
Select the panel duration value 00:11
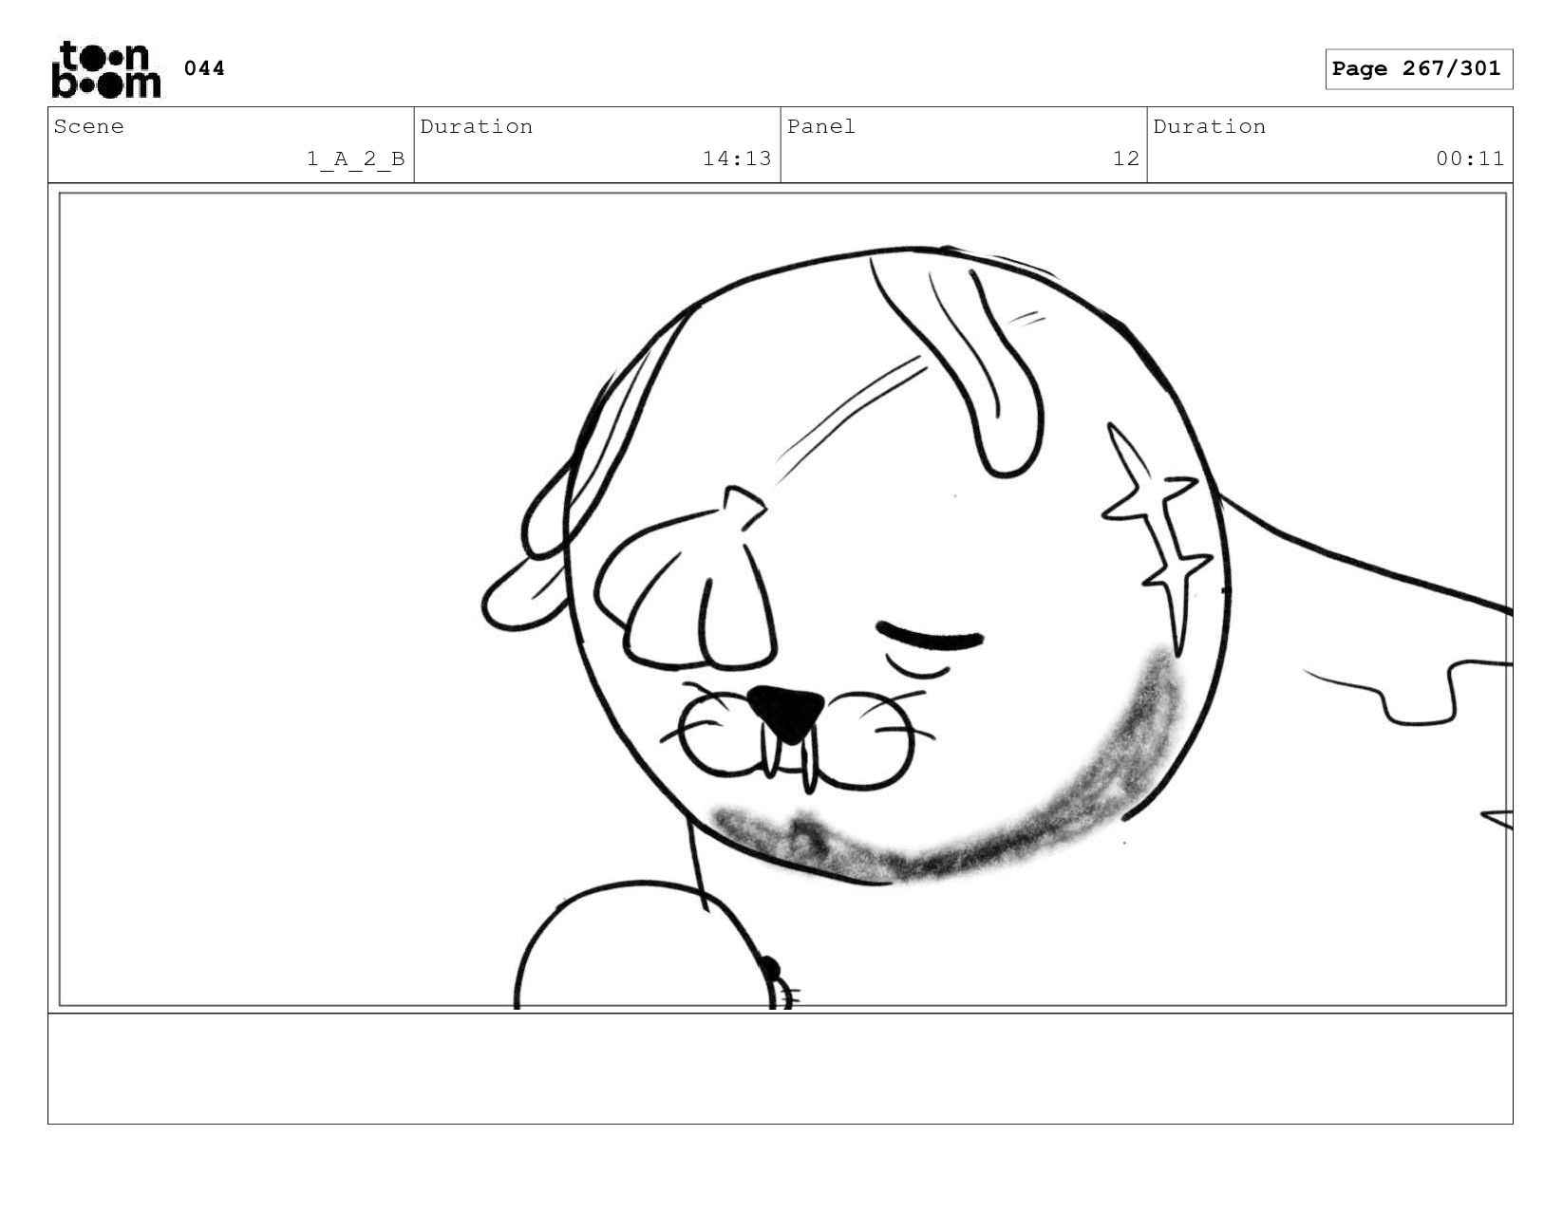coord(1470,158)
